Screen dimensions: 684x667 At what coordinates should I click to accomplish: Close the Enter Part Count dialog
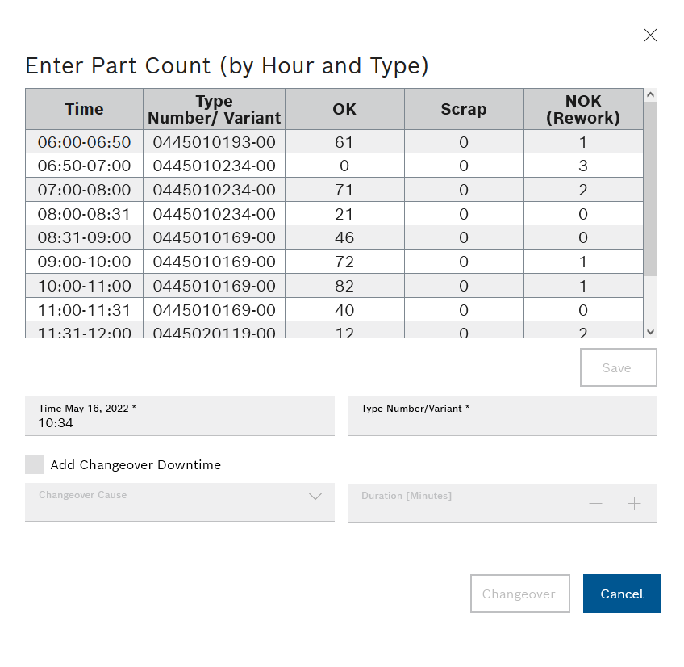[650, 36]
